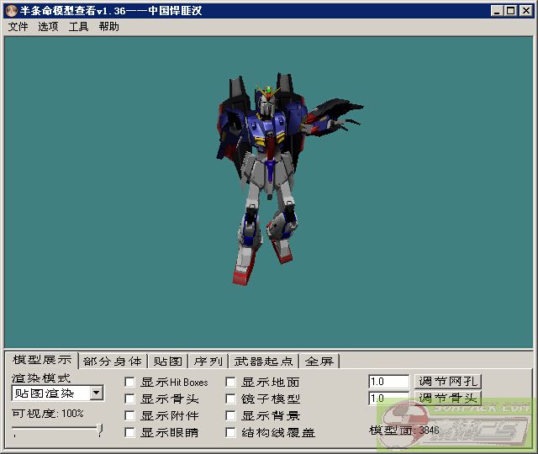Switch to the 贴图 tab
The height and width of the screenshot is (454, 538).
(x=167, y=361)
